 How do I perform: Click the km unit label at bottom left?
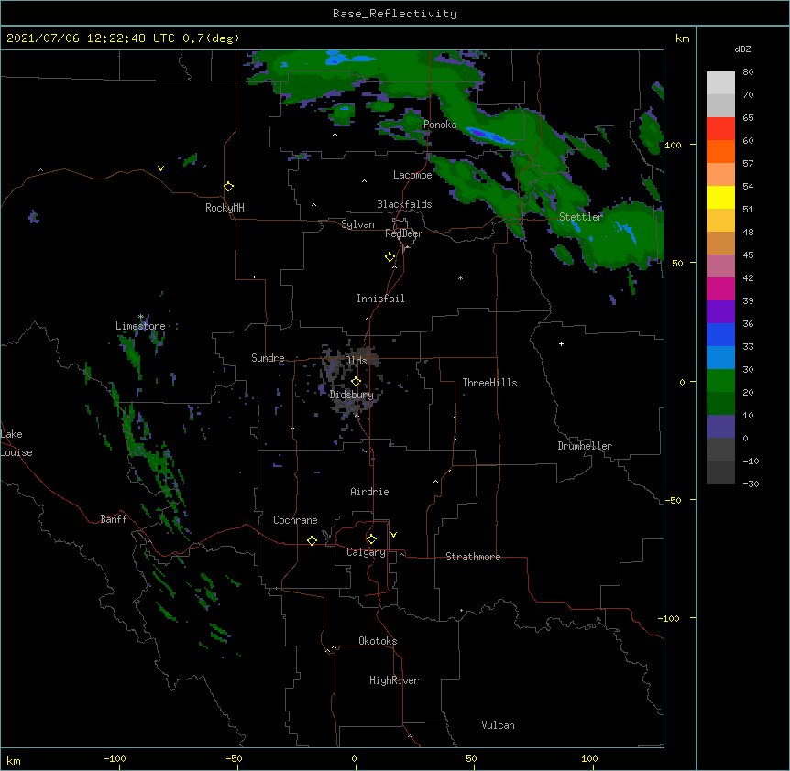click(14, 760)
